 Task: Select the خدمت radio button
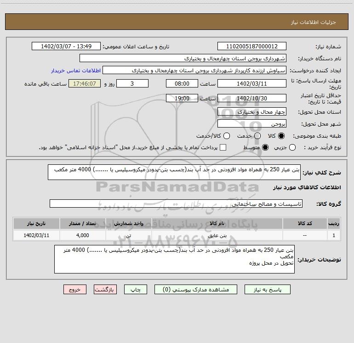[x=257, y=136]
